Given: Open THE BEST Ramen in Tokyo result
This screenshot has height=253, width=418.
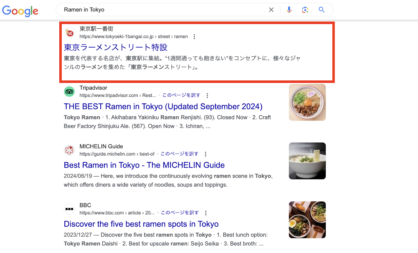Looking at the screenshot, I should pos(163,107).
